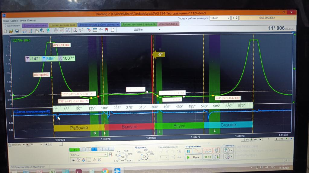Click the dual waveform mode icon

click(x=207, y=151)
